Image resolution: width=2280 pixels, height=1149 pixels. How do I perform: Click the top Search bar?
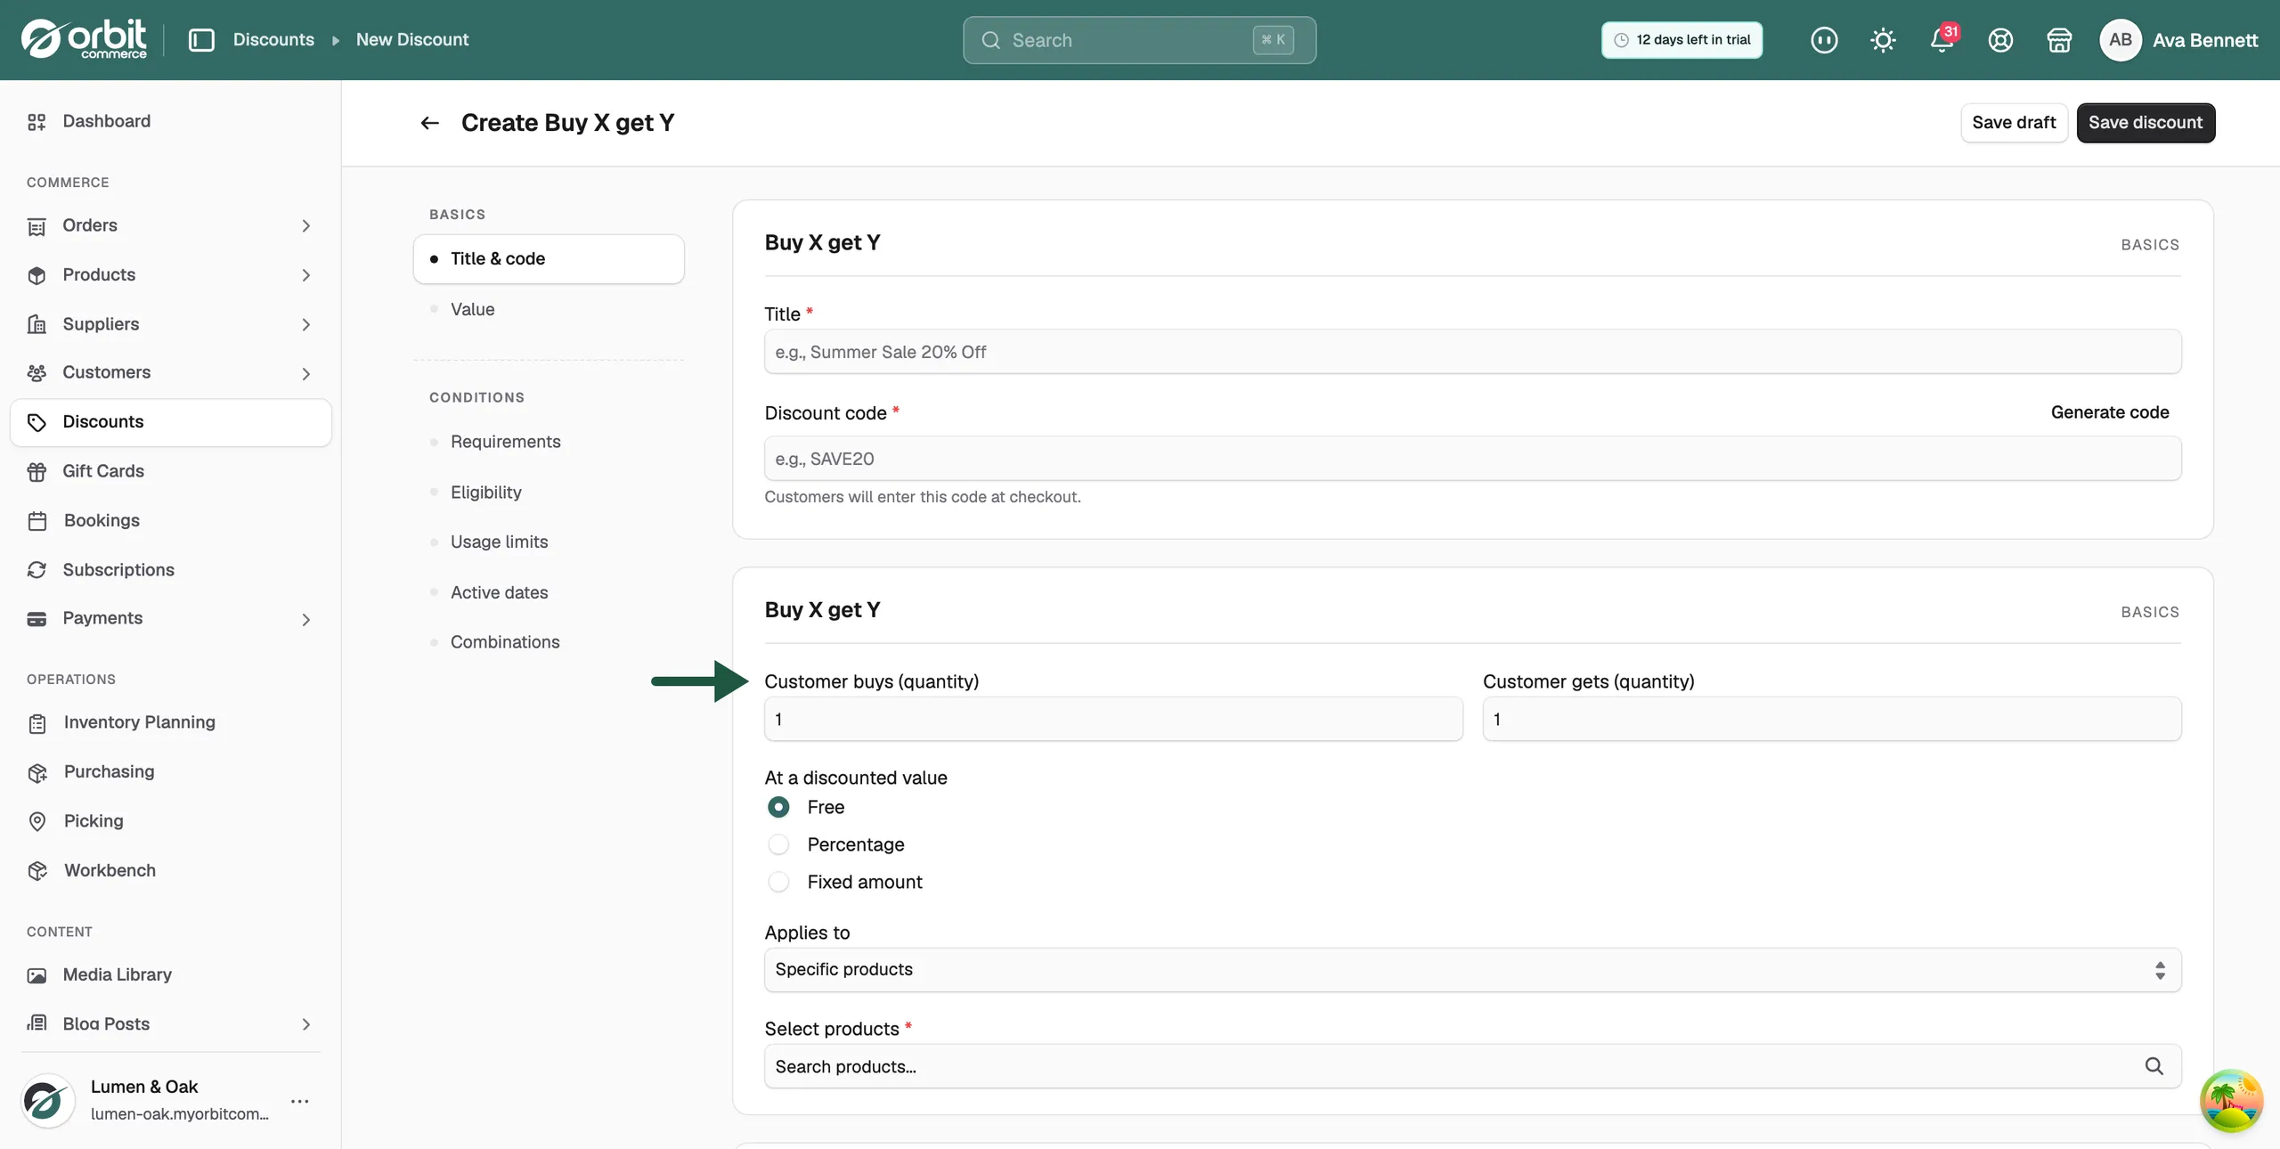(x=1139, y=40)
